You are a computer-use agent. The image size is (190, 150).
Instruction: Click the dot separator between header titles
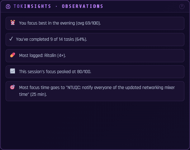(x=56, y=7)
